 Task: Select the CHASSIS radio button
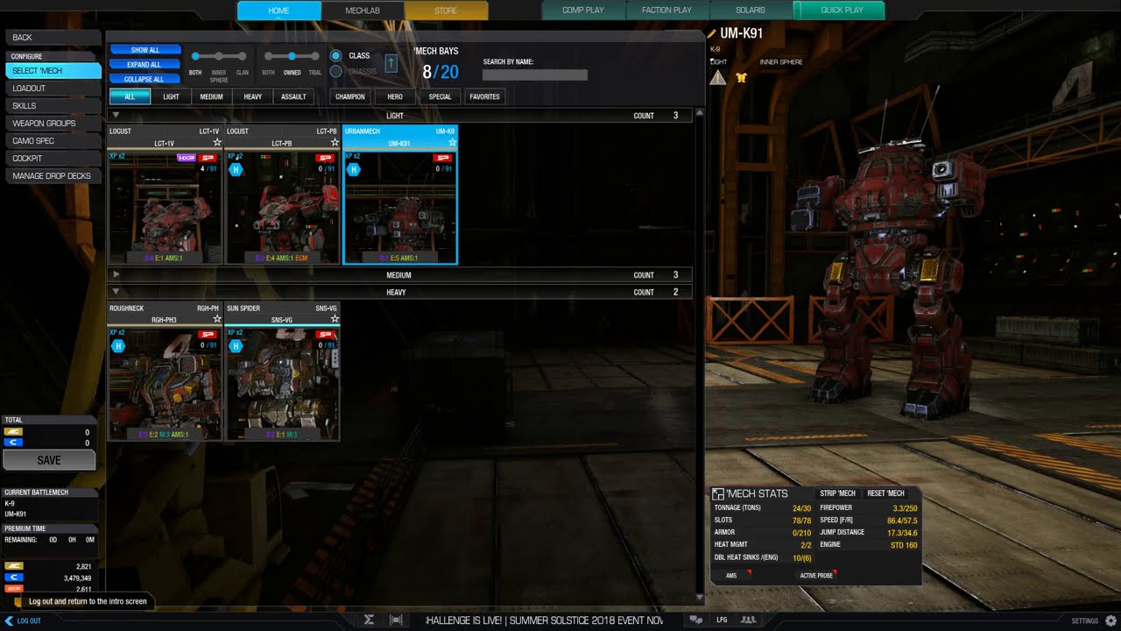pos(335,71)
